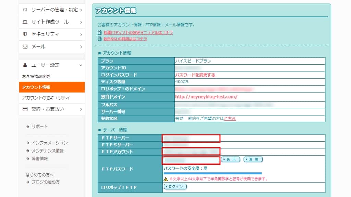Click the laptop icon beside サイト作成ツール
Screen dimensions: 351x197
pyautogui.click(x=25, y=22)
